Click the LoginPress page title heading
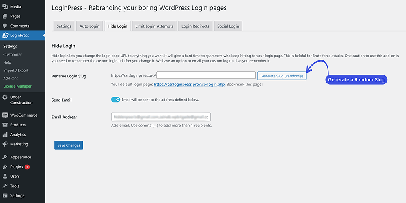 pos(139,8)
